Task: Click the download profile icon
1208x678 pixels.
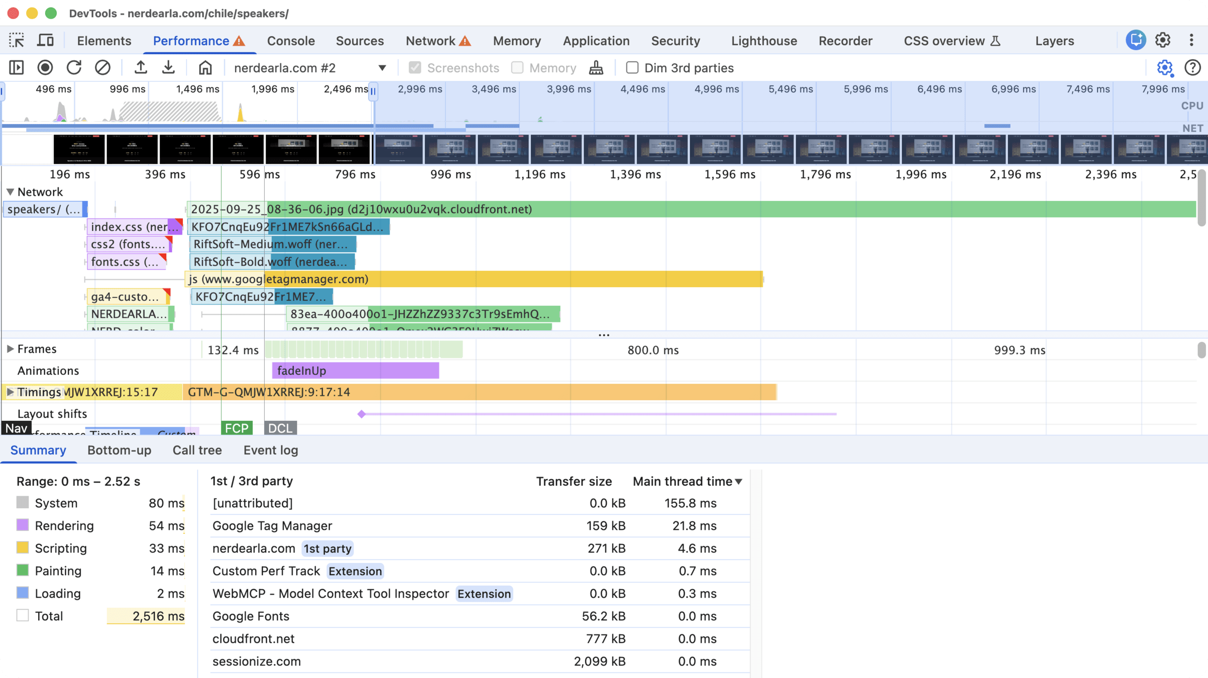Action: (x=169, y=68)
